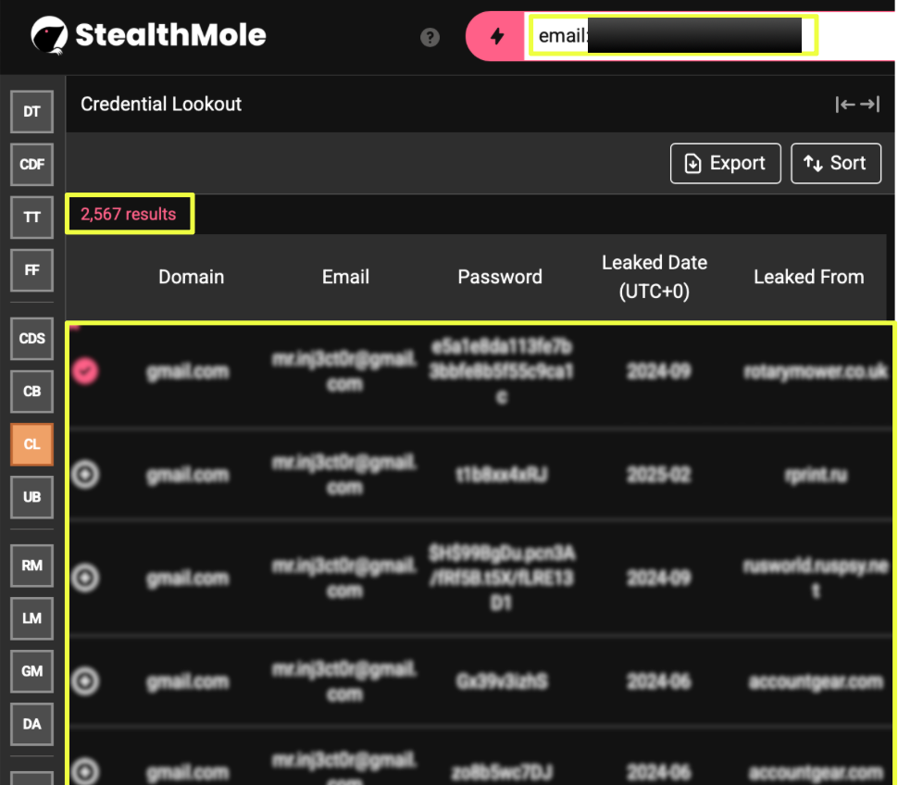Switch to the FF sidebar tab
Viewport: 898px width, 785px height.
coord(32,271)
